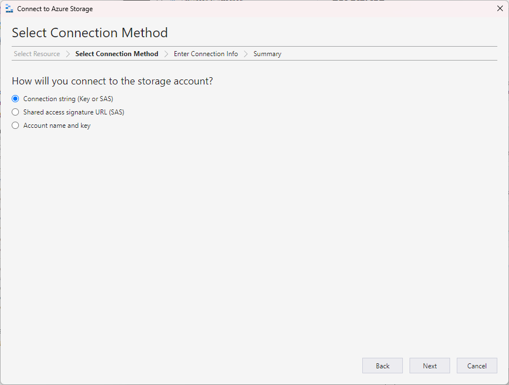This screenshot has height=385, width=509.
Task: Open the Summary breadcrumb step
Action: tap(267, 54)
